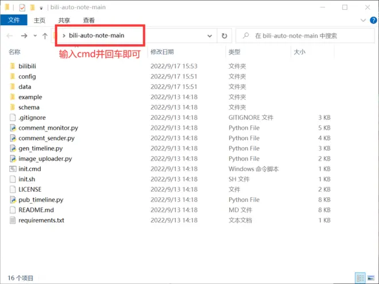Select the pub_timeline.py Python icon
Viewport: 379px width, 284px height.
click(13, 200)
